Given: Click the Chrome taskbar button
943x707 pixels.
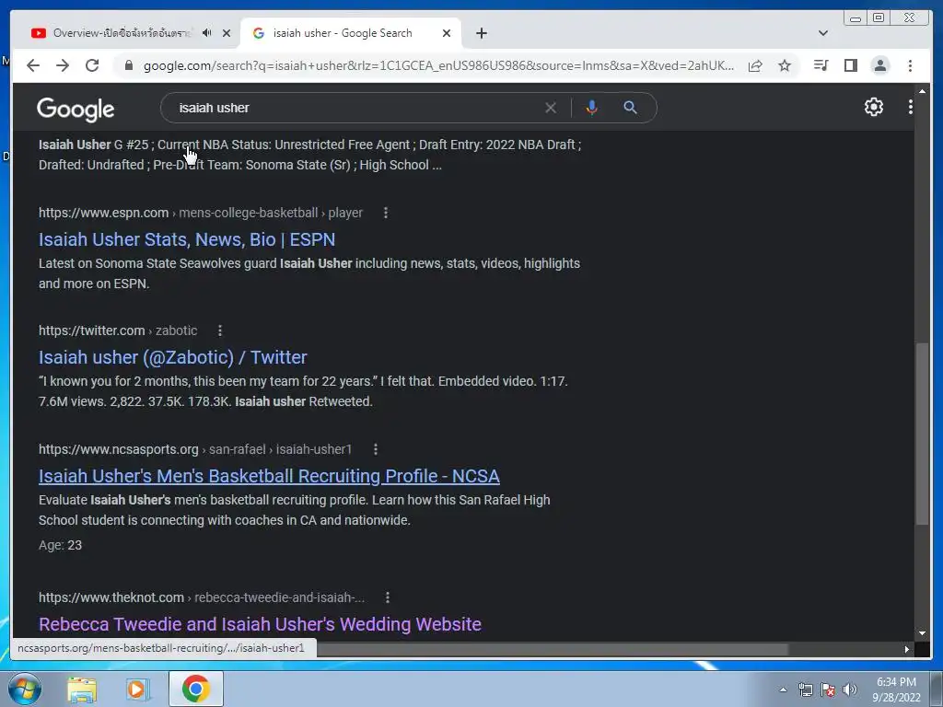Looking at the screenshot, I should click(196, 689).
